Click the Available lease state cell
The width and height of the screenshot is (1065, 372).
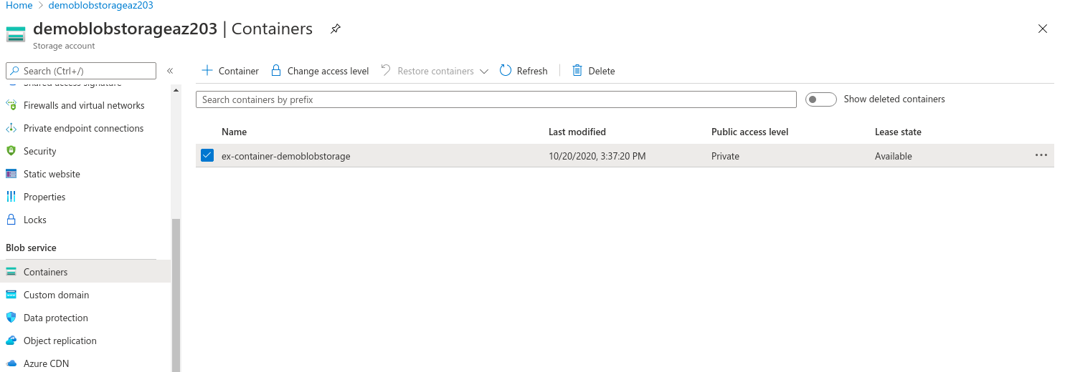[x=894, y=156]
